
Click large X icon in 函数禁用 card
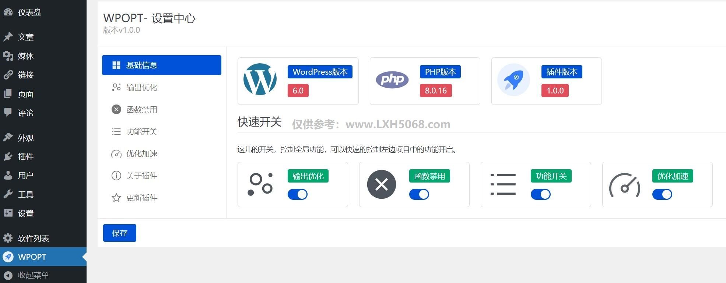(382, 184)
